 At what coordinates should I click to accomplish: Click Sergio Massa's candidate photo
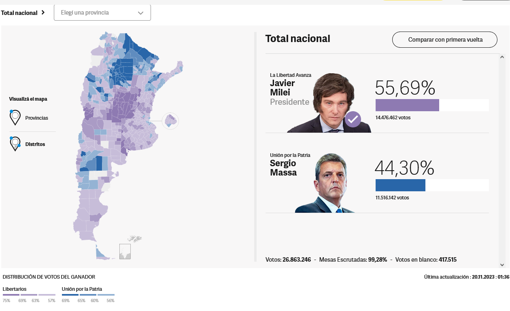pyautogui.click(x=325, y=183)
